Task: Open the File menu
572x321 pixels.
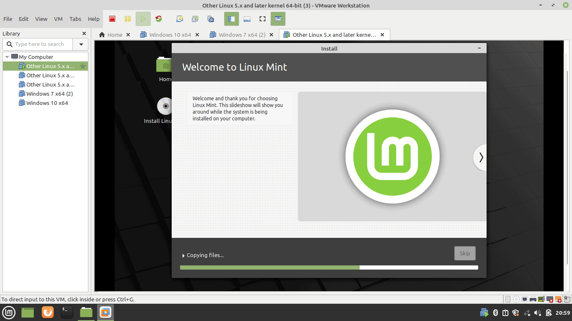Action: coord(8,19)
